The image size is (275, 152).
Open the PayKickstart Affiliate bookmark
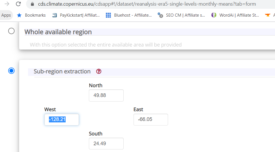(x=76, y=15)
